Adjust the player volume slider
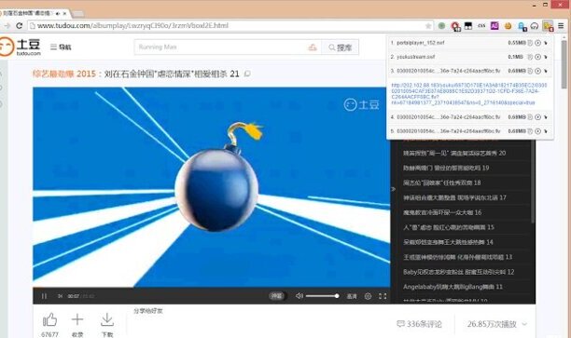The image size is (571, 338). 322,296
